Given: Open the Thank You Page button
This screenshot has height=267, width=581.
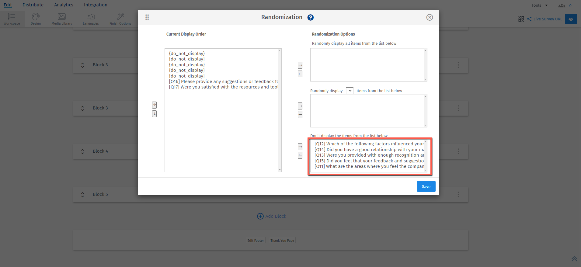Looking at the screenshot, I should click(x=282, y=241).
